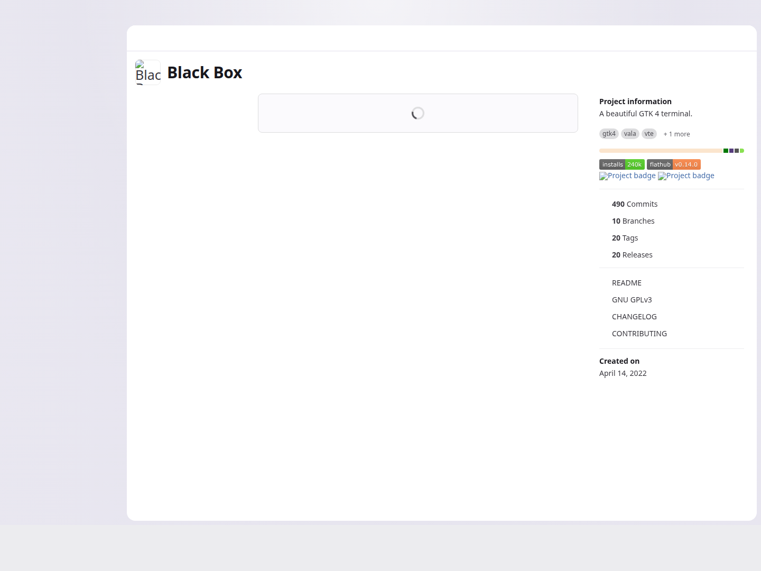Image resolution: width=761 pixels, height=571 pixels.
Task: Open the 490 Commits link
Action: pyautogui.click(x=635, y=204)
